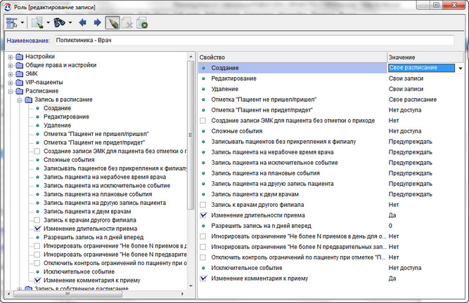Click the Общие права и настройки folder icon
The width and height of the screenshot is (469, 303).
click(20, 65)
